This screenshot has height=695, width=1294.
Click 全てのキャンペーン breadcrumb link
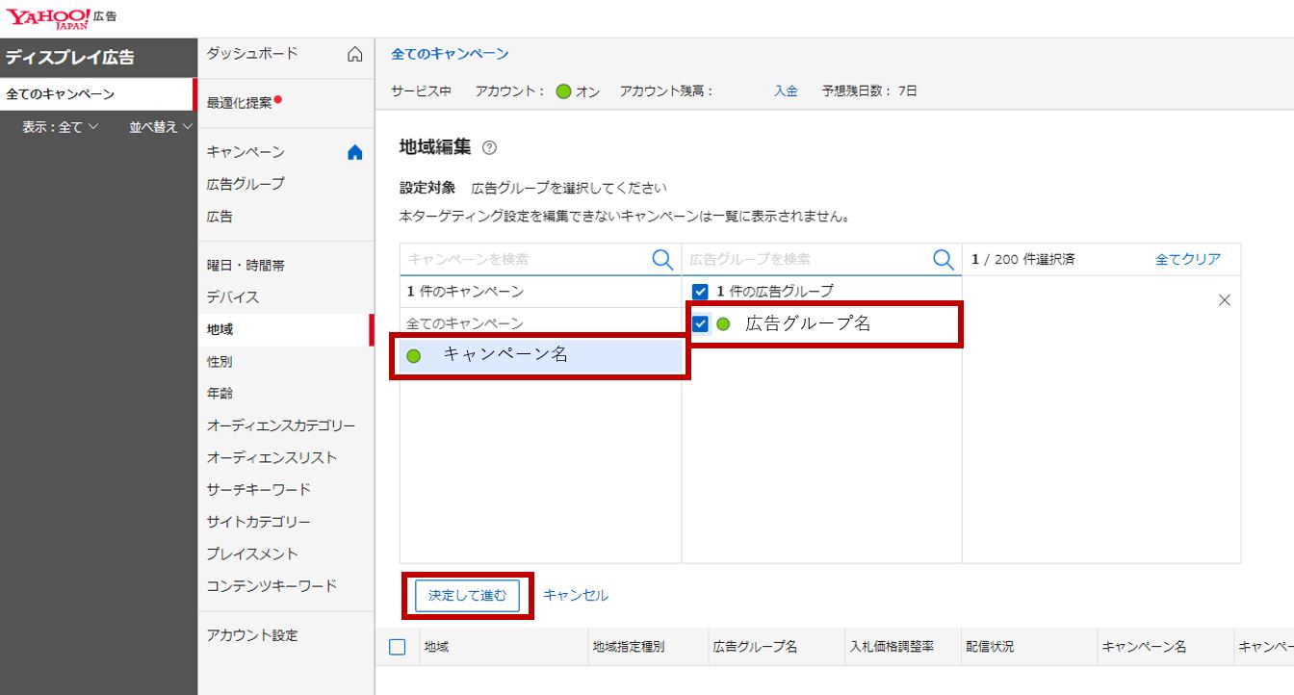point(450,54)
